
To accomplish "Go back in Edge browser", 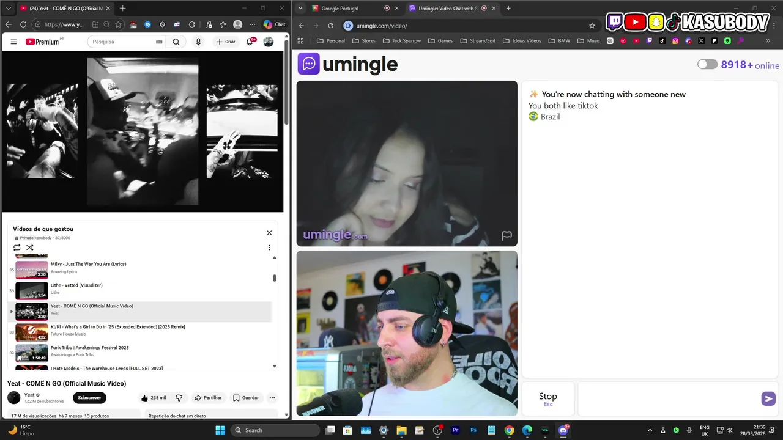I will coord(9,24).
